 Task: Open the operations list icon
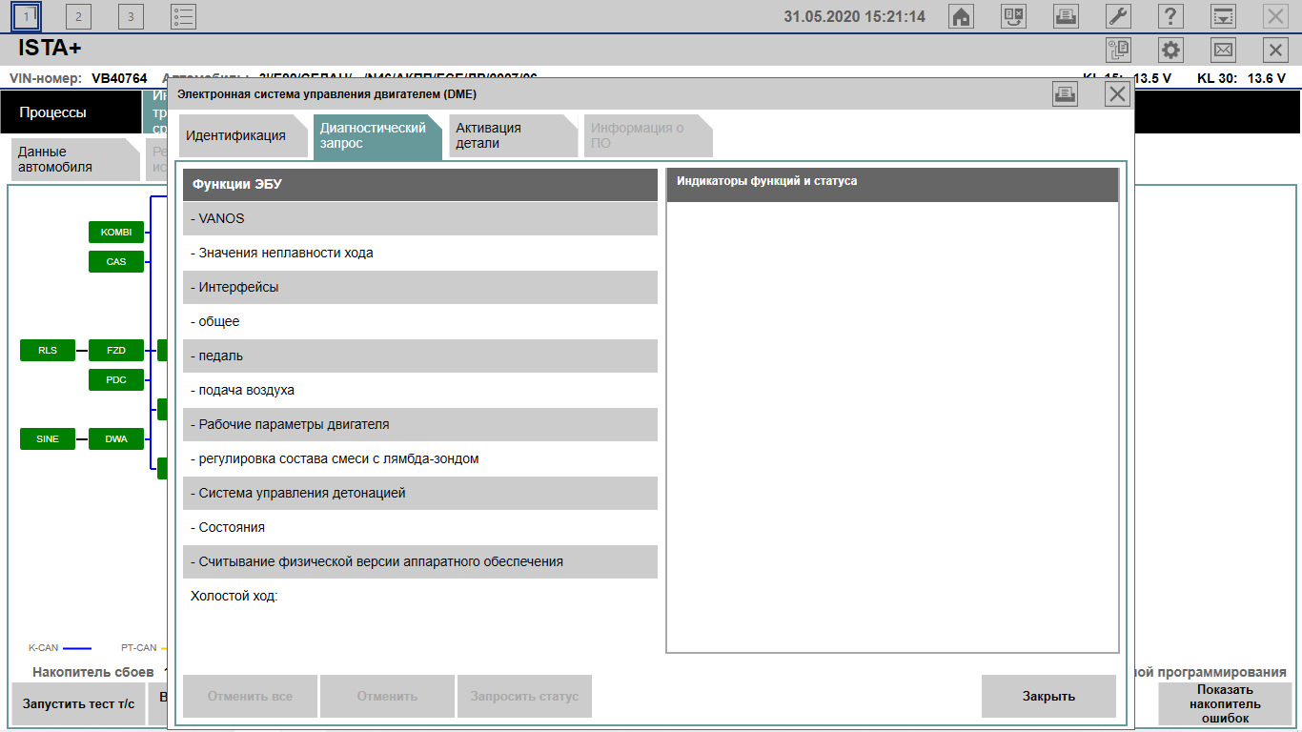[x=183, y=16]
